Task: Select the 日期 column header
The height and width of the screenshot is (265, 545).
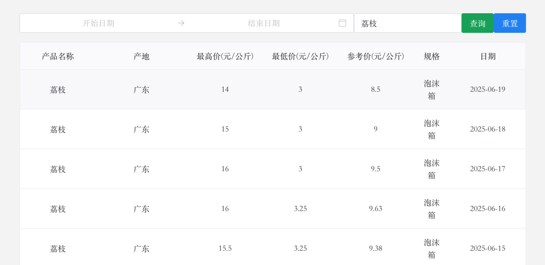Action: [x=487, y=57]
